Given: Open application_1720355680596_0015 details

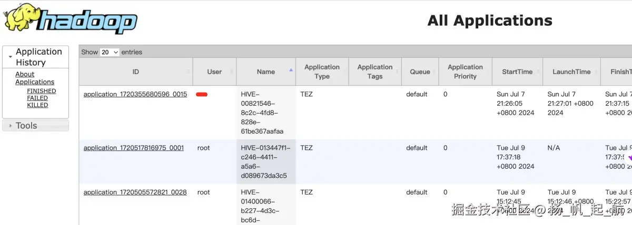Looking at the screenshot, I should tap(135, 95).
